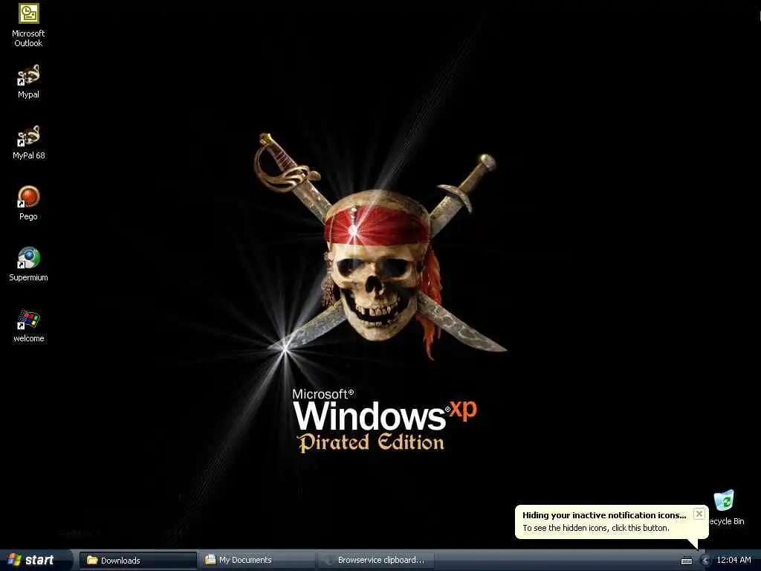Activate the Browservice clipboard taskbar button
The image size is (761, 571).
(375, 560)
